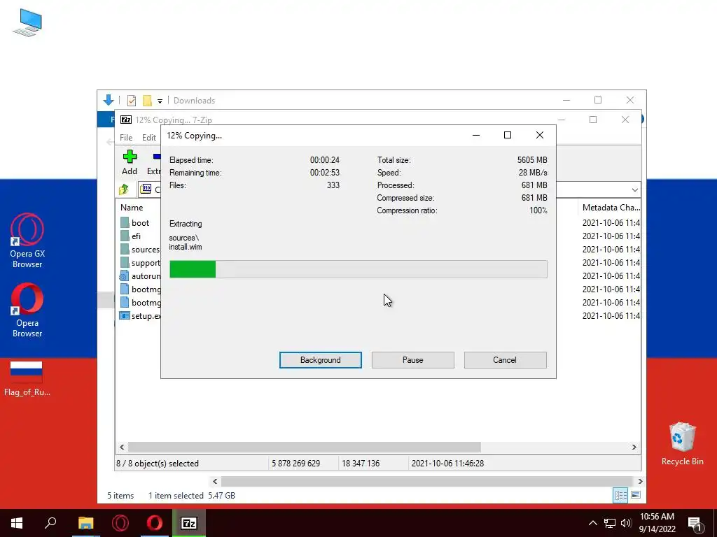The height and width of the screenshot is (537, 717).
Task: Open This PC desktop icon
Action: 27,23
